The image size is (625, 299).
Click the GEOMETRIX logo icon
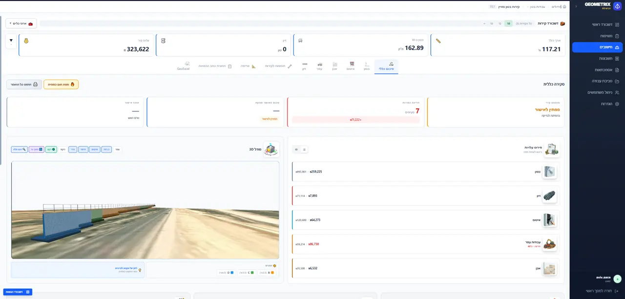tap(617, 6)
